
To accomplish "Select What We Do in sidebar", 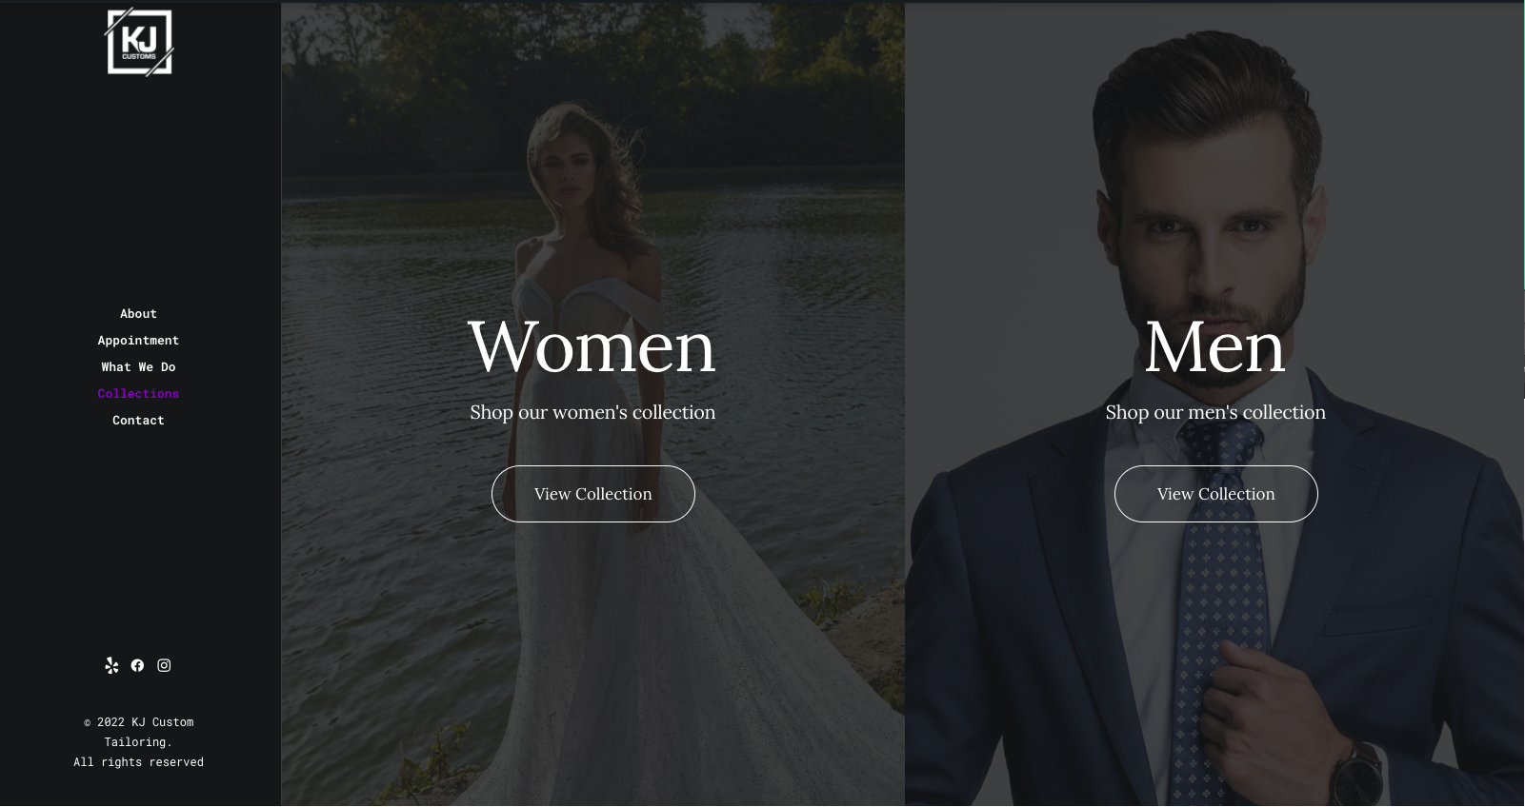I will (x=138, y=366).
